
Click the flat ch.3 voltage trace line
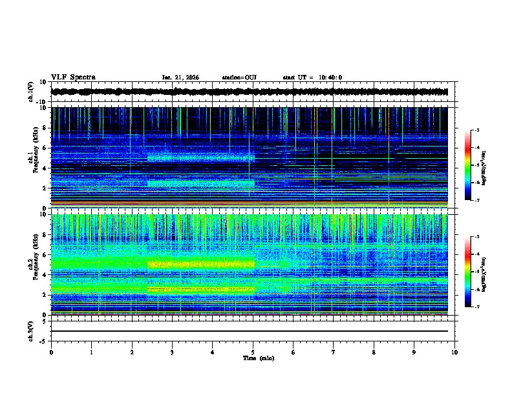point(250,331)
